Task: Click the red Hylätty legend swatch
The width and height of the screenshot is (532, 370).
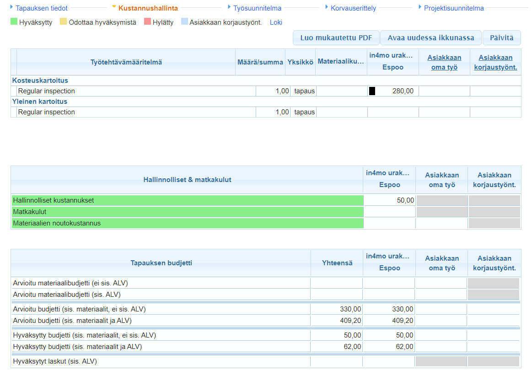Action: [x=147, y=22]
